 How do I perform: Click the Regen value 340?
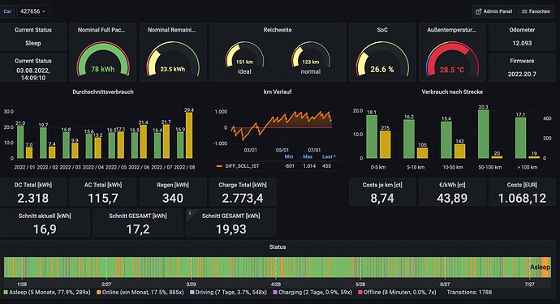[173, 198]
